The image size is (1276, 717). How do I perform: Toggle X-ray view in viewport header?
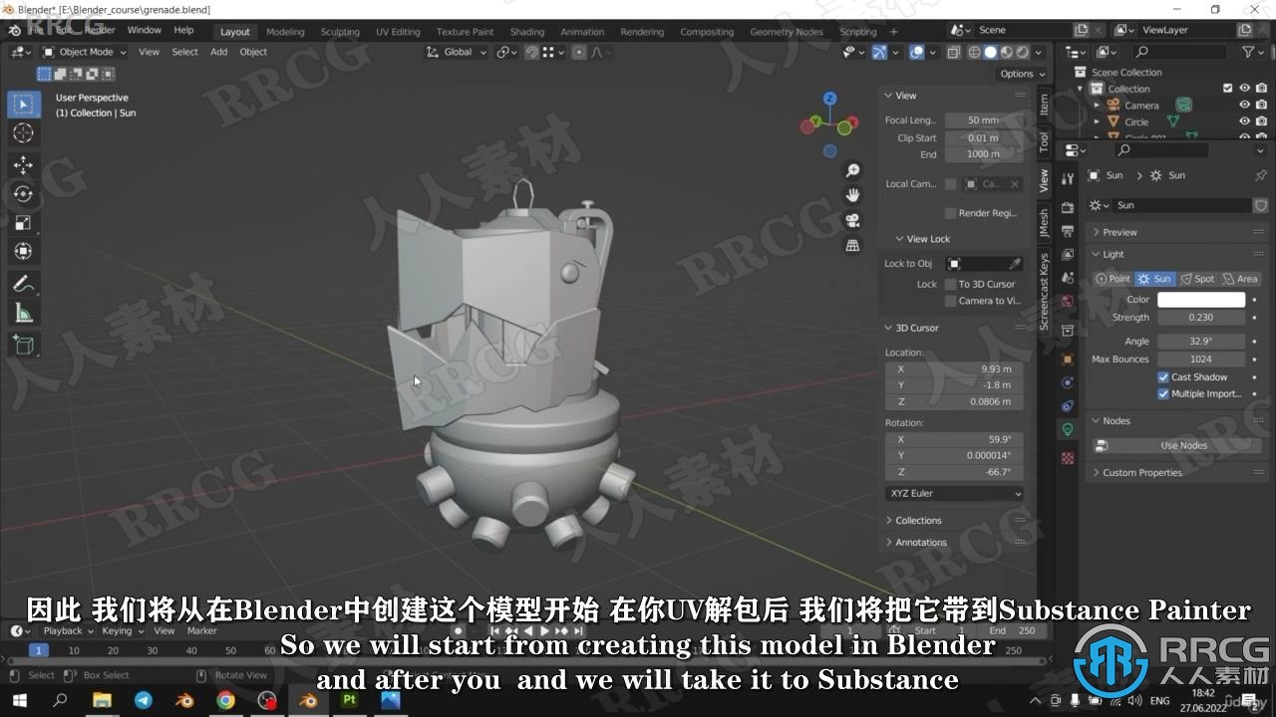[954, 52]
